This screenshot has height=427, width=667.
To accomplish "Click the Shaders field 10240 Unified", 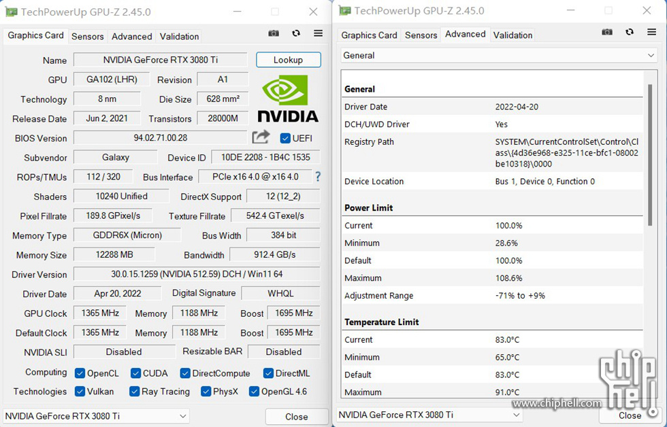I will point(121,197).
